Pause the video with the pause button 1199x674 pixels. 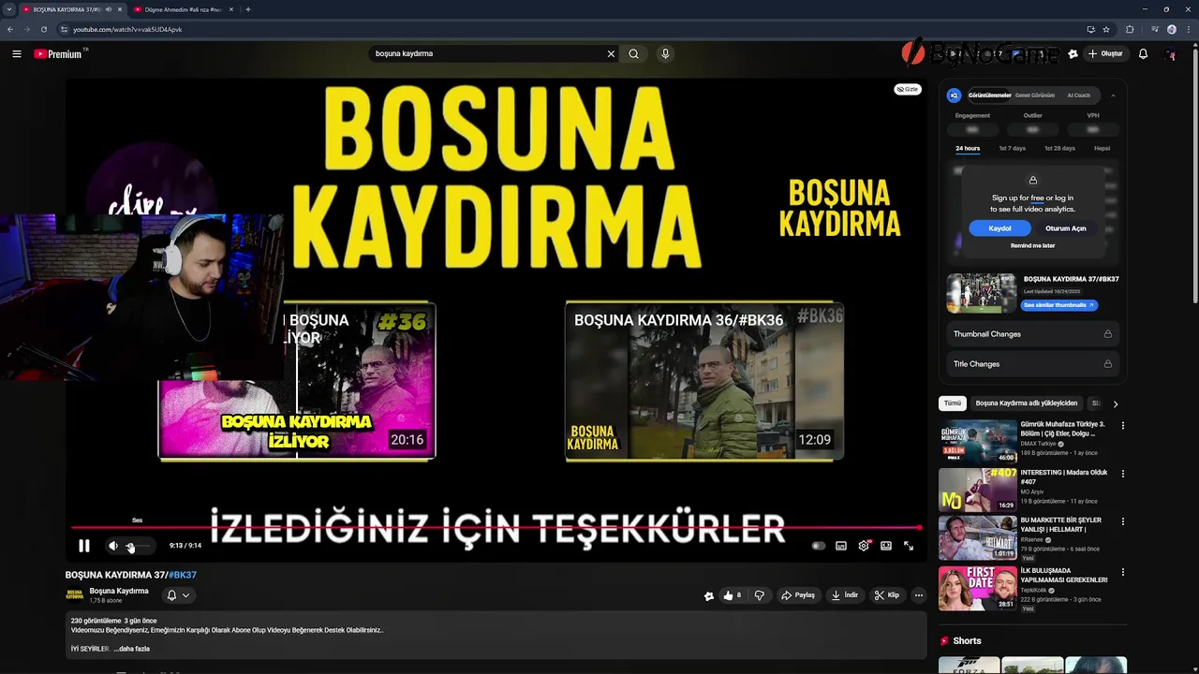point(84,546)
